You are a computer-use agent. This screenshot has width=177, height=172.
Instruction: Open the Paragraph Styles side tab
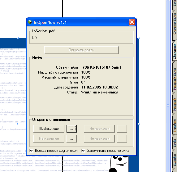click(x=175, y=79)
